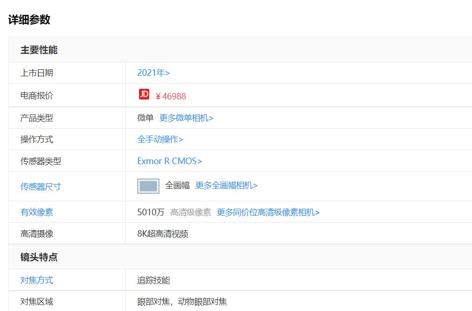Click the "眼部对焦，动物眼部对焦" value
Image resolution: width=472 pixels, height=311 pixels.
point(180,301)
